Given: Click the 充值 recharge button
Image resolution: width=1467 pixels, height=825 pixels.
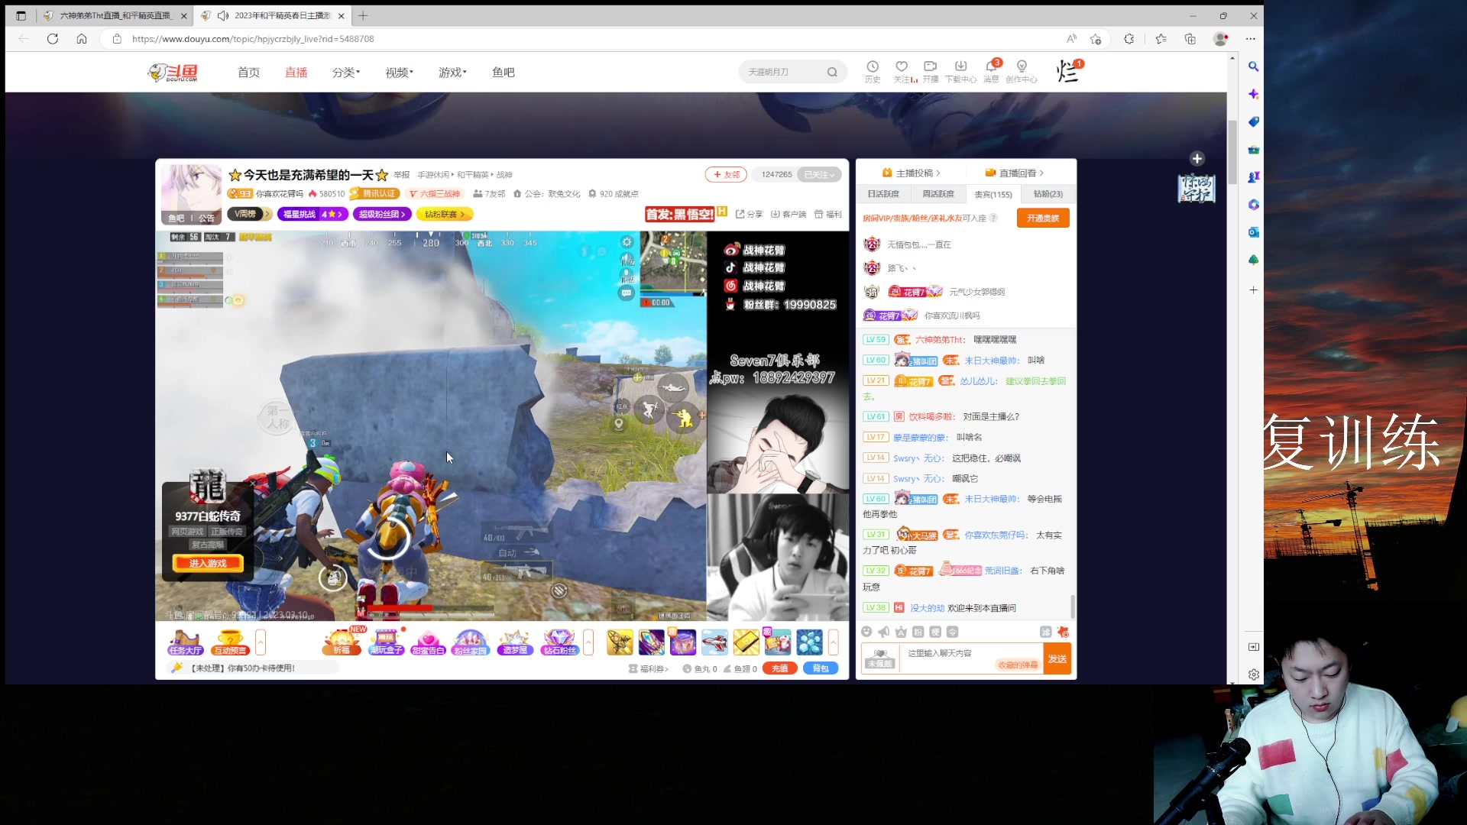Looking at the screenshot, I should pos(779,668).
